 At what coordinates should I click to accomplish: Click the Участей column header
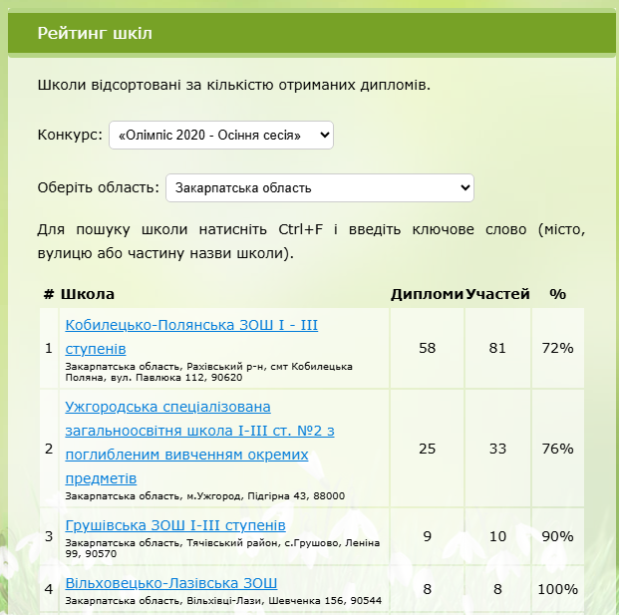coord(497,294)
